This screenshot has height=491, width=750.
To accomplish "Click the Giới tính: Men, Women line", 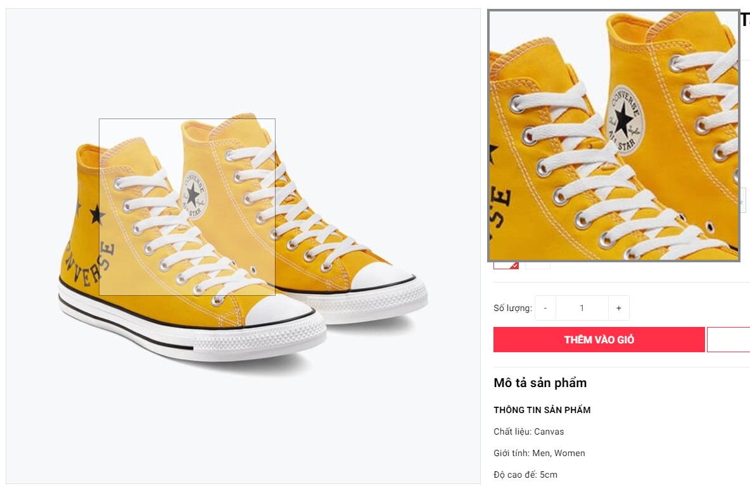I will [x=539, y=453].
